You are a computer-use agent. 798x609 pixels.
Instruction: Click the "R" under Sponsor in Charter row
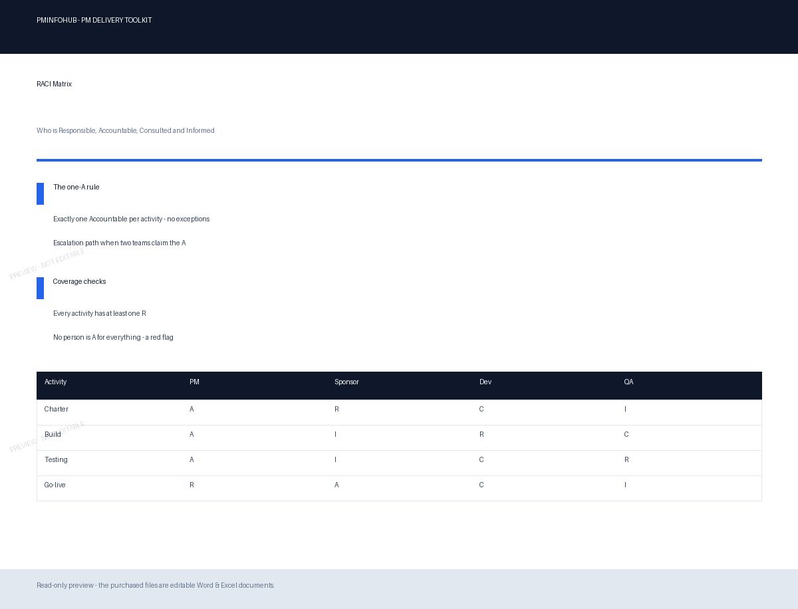[x=336, y=410]
